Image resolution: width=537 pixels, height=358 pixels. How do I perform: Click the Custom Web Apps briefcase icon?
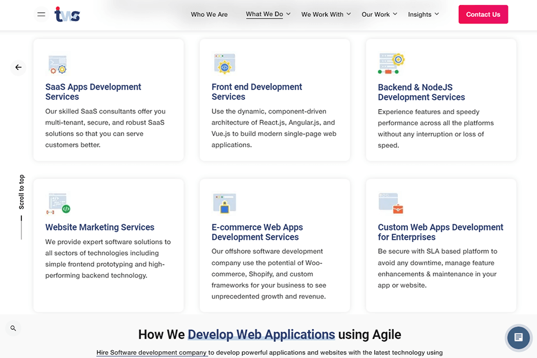coord(391,203)
